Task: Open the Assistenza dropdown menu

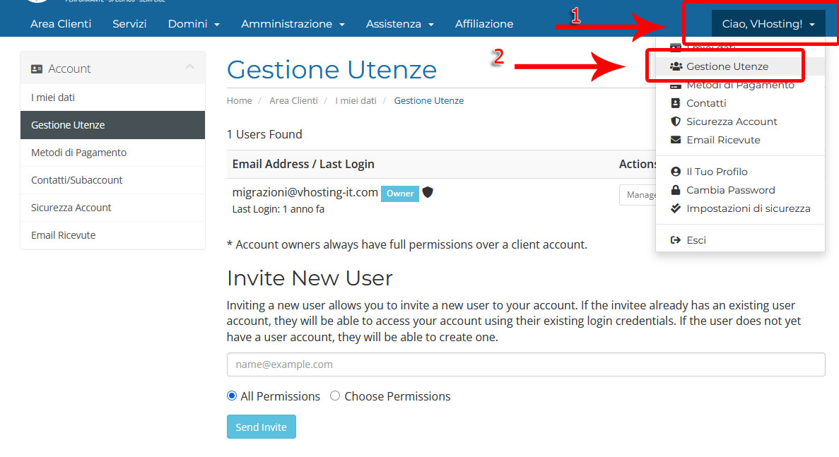Action: 399,24
